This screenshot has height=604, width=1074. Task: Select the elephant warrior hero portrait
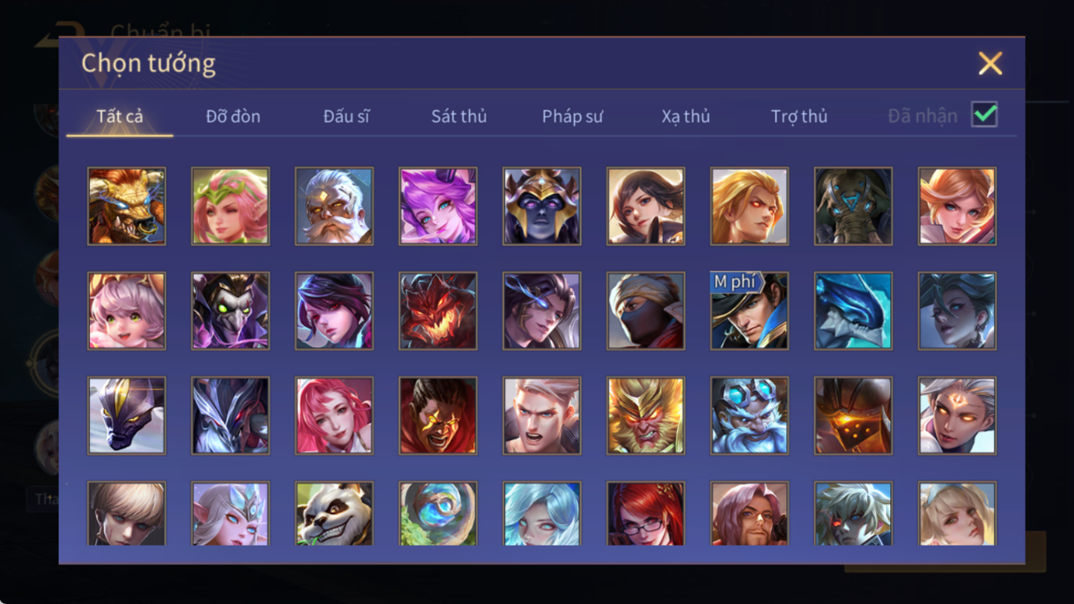854,206
